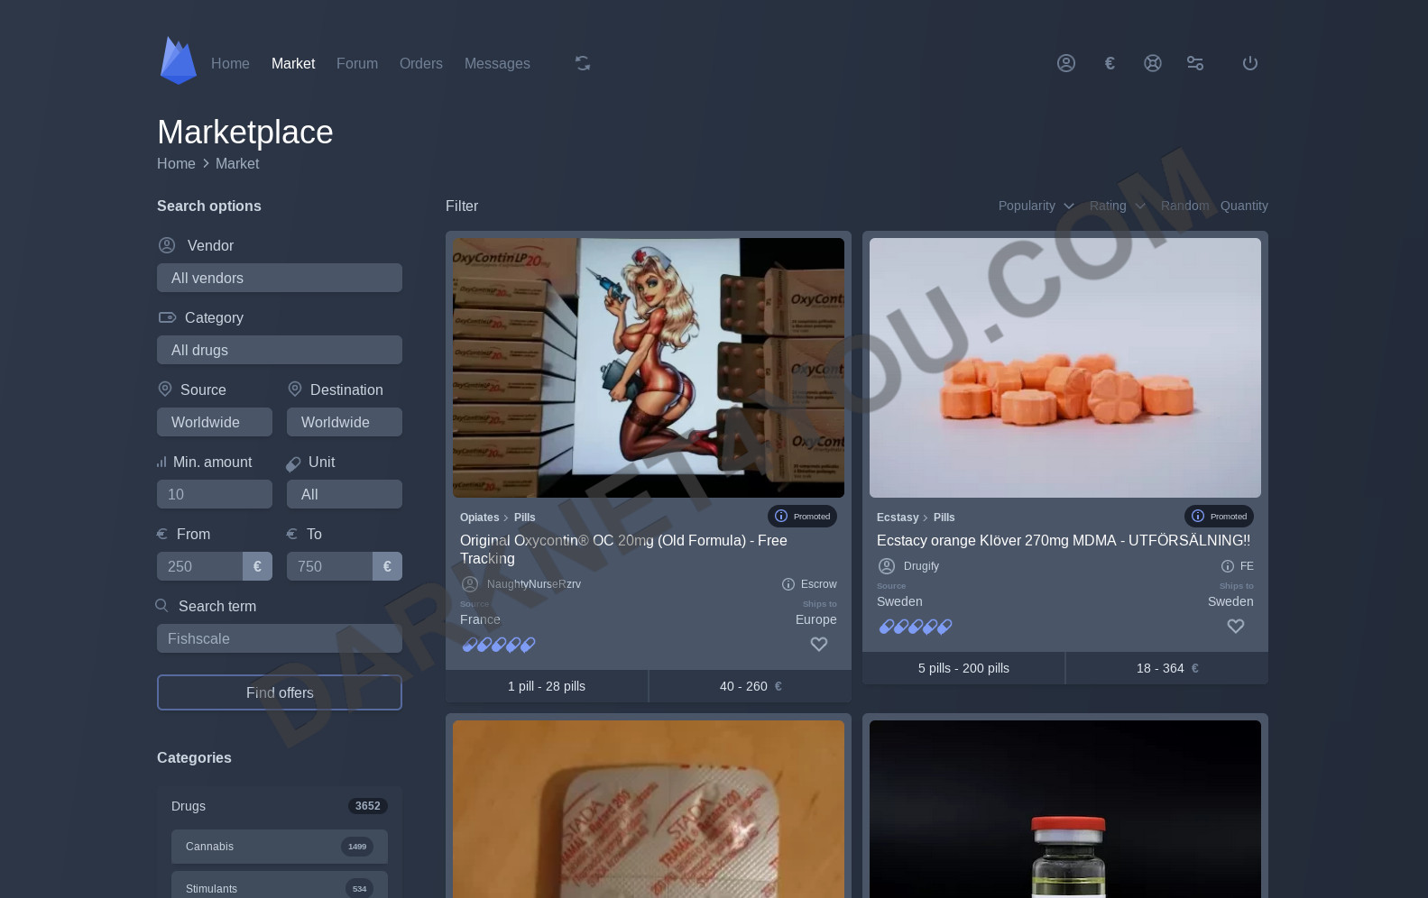Viewport: 1428px width, 898px height.
Task: Click the Min. amount input field
Action: click(215, 494)
